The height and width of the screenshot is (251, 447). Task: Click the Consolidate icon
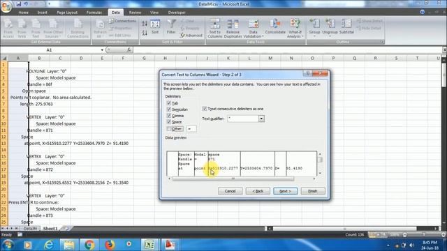[275, 26]
